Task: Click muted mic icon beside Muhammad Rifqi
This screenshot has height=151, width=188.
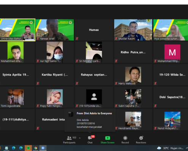Action: 155,61
